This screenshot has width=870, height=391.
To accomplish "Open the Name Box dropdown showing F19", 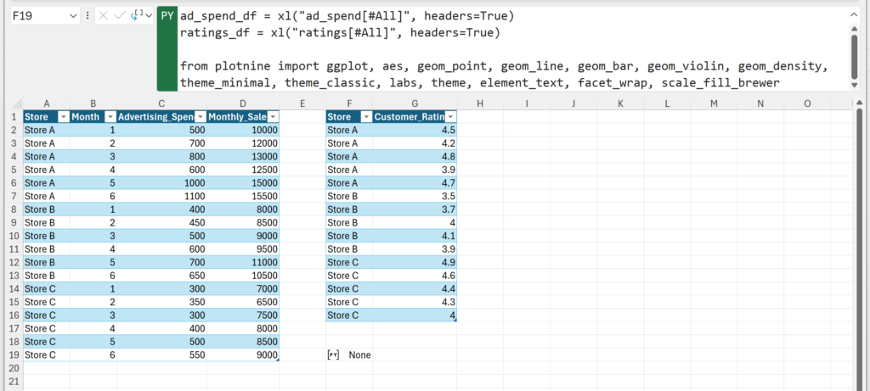I will (x=71, y=15).
